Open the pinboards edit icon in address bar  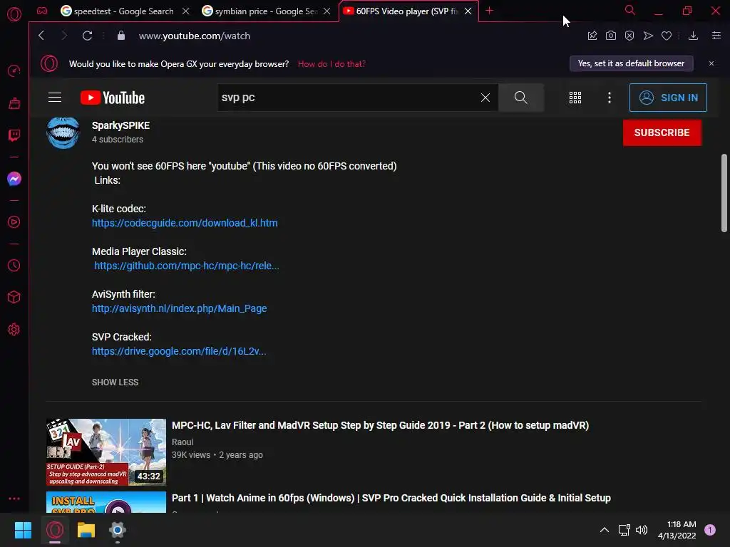pyautogui.click(x=592, y=36)
